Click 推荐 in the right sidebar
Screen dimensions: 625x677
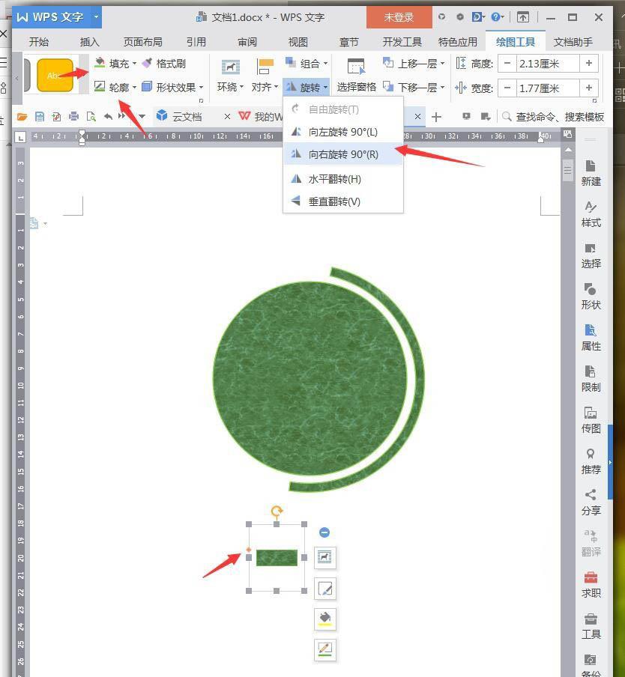(591, 461)
